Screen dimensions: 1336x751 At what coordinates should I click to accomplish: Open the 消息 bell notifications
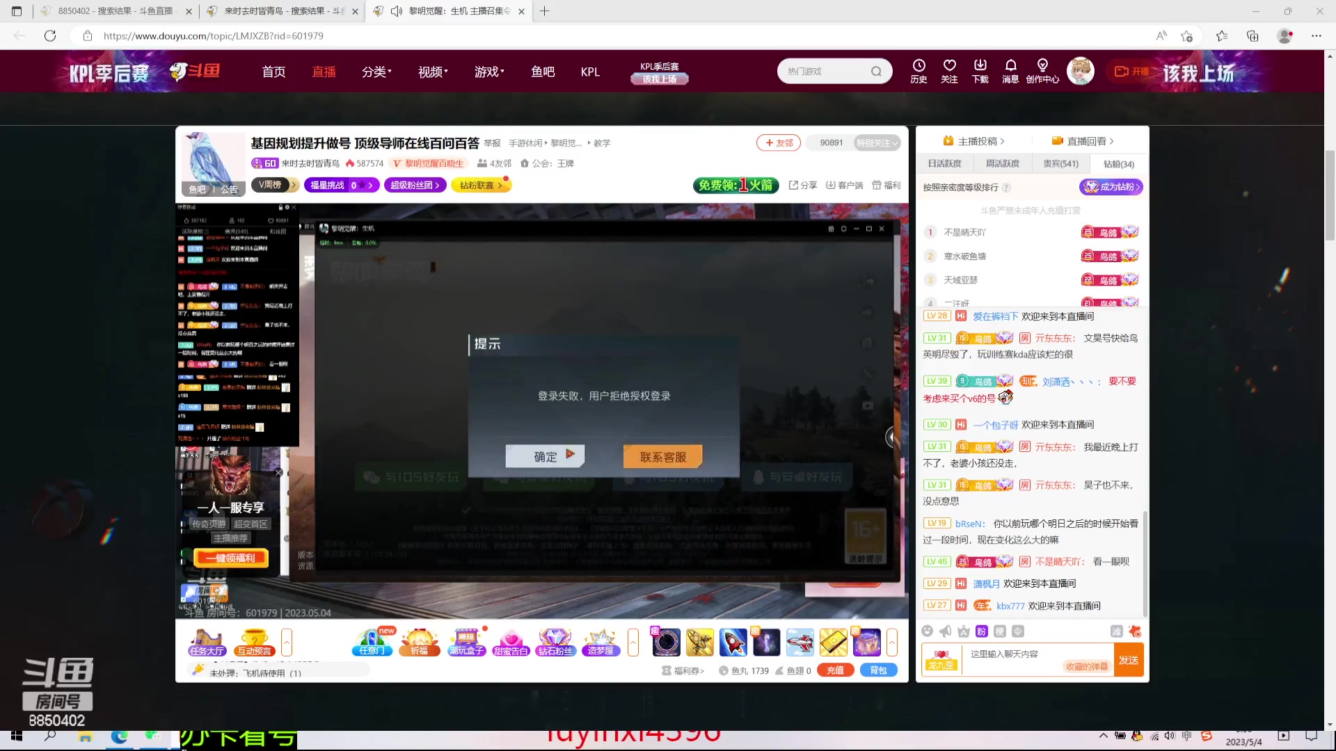click(x=1010, y=71)
